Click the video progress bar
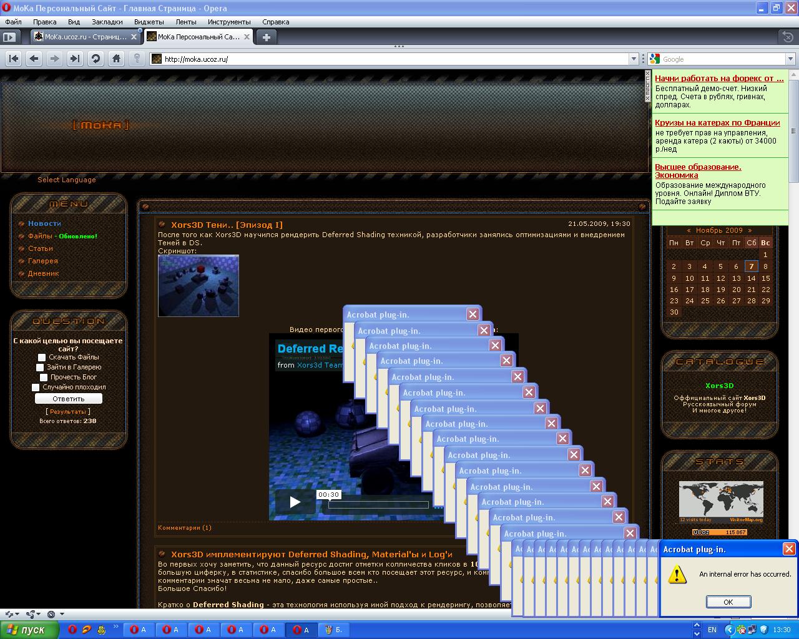The height and width of the screenshot is (639, 799). (378, 505)
